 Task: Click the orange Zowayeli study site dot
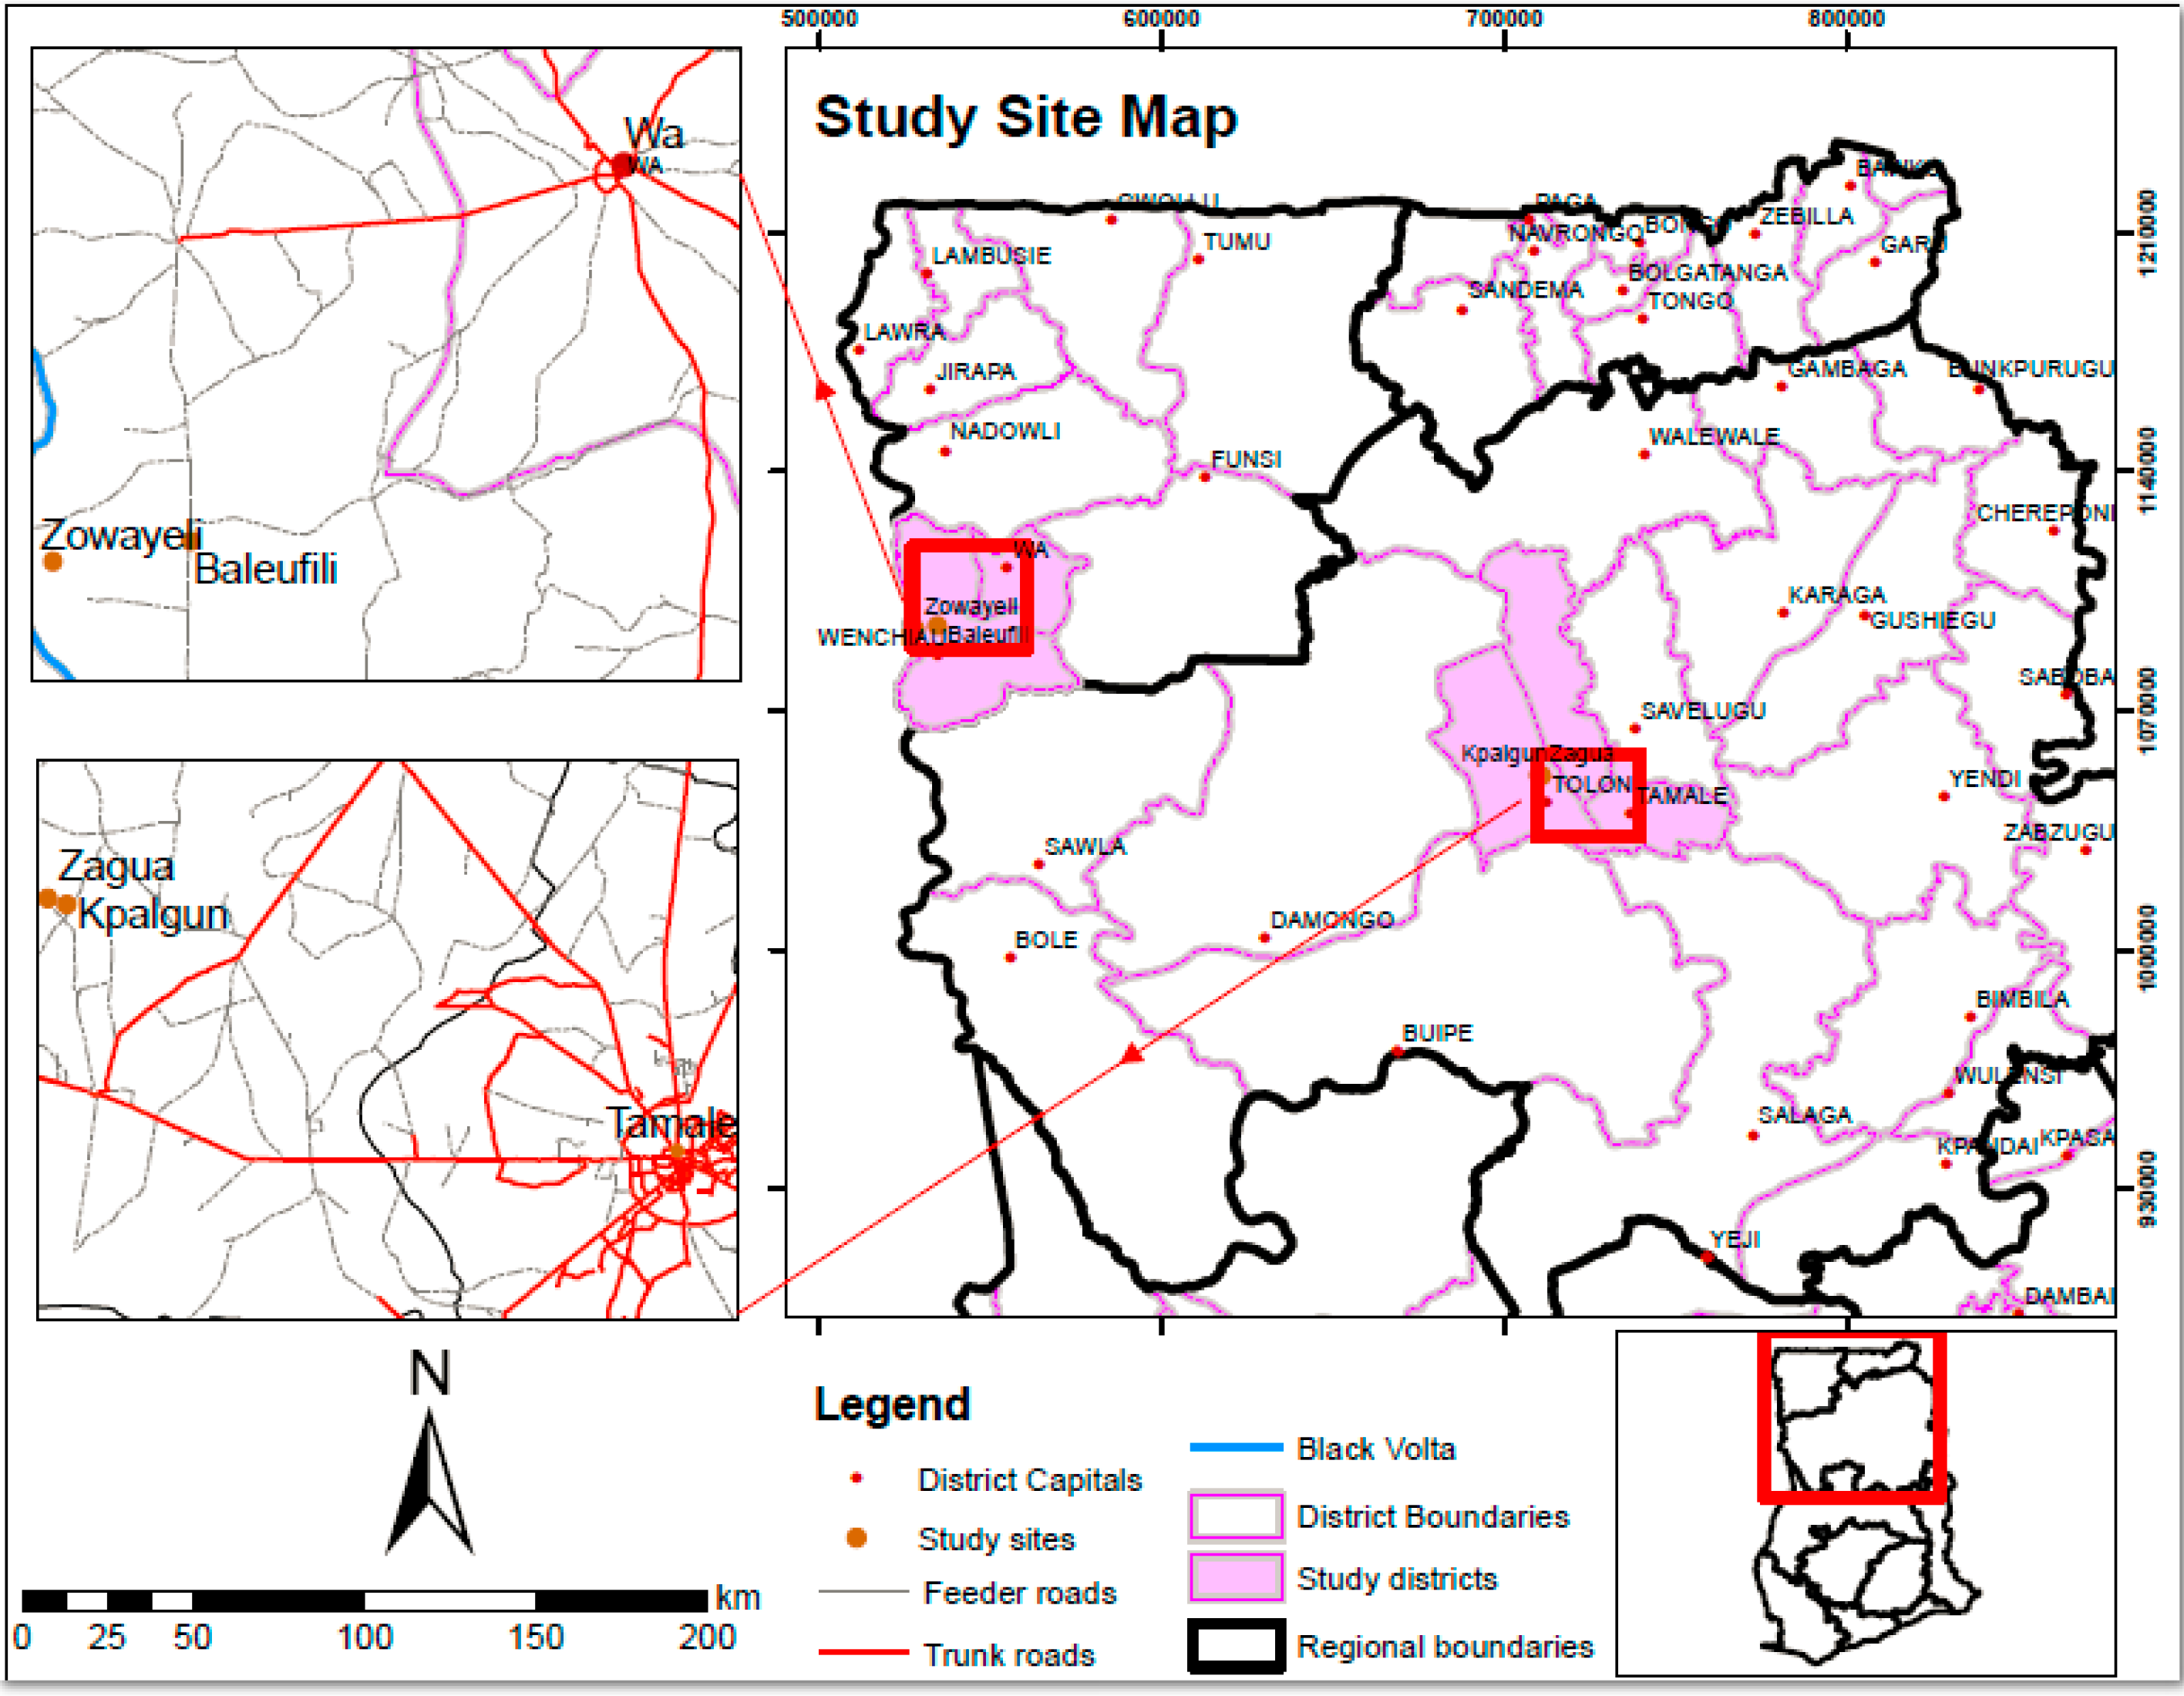click(x=53, y=561)
